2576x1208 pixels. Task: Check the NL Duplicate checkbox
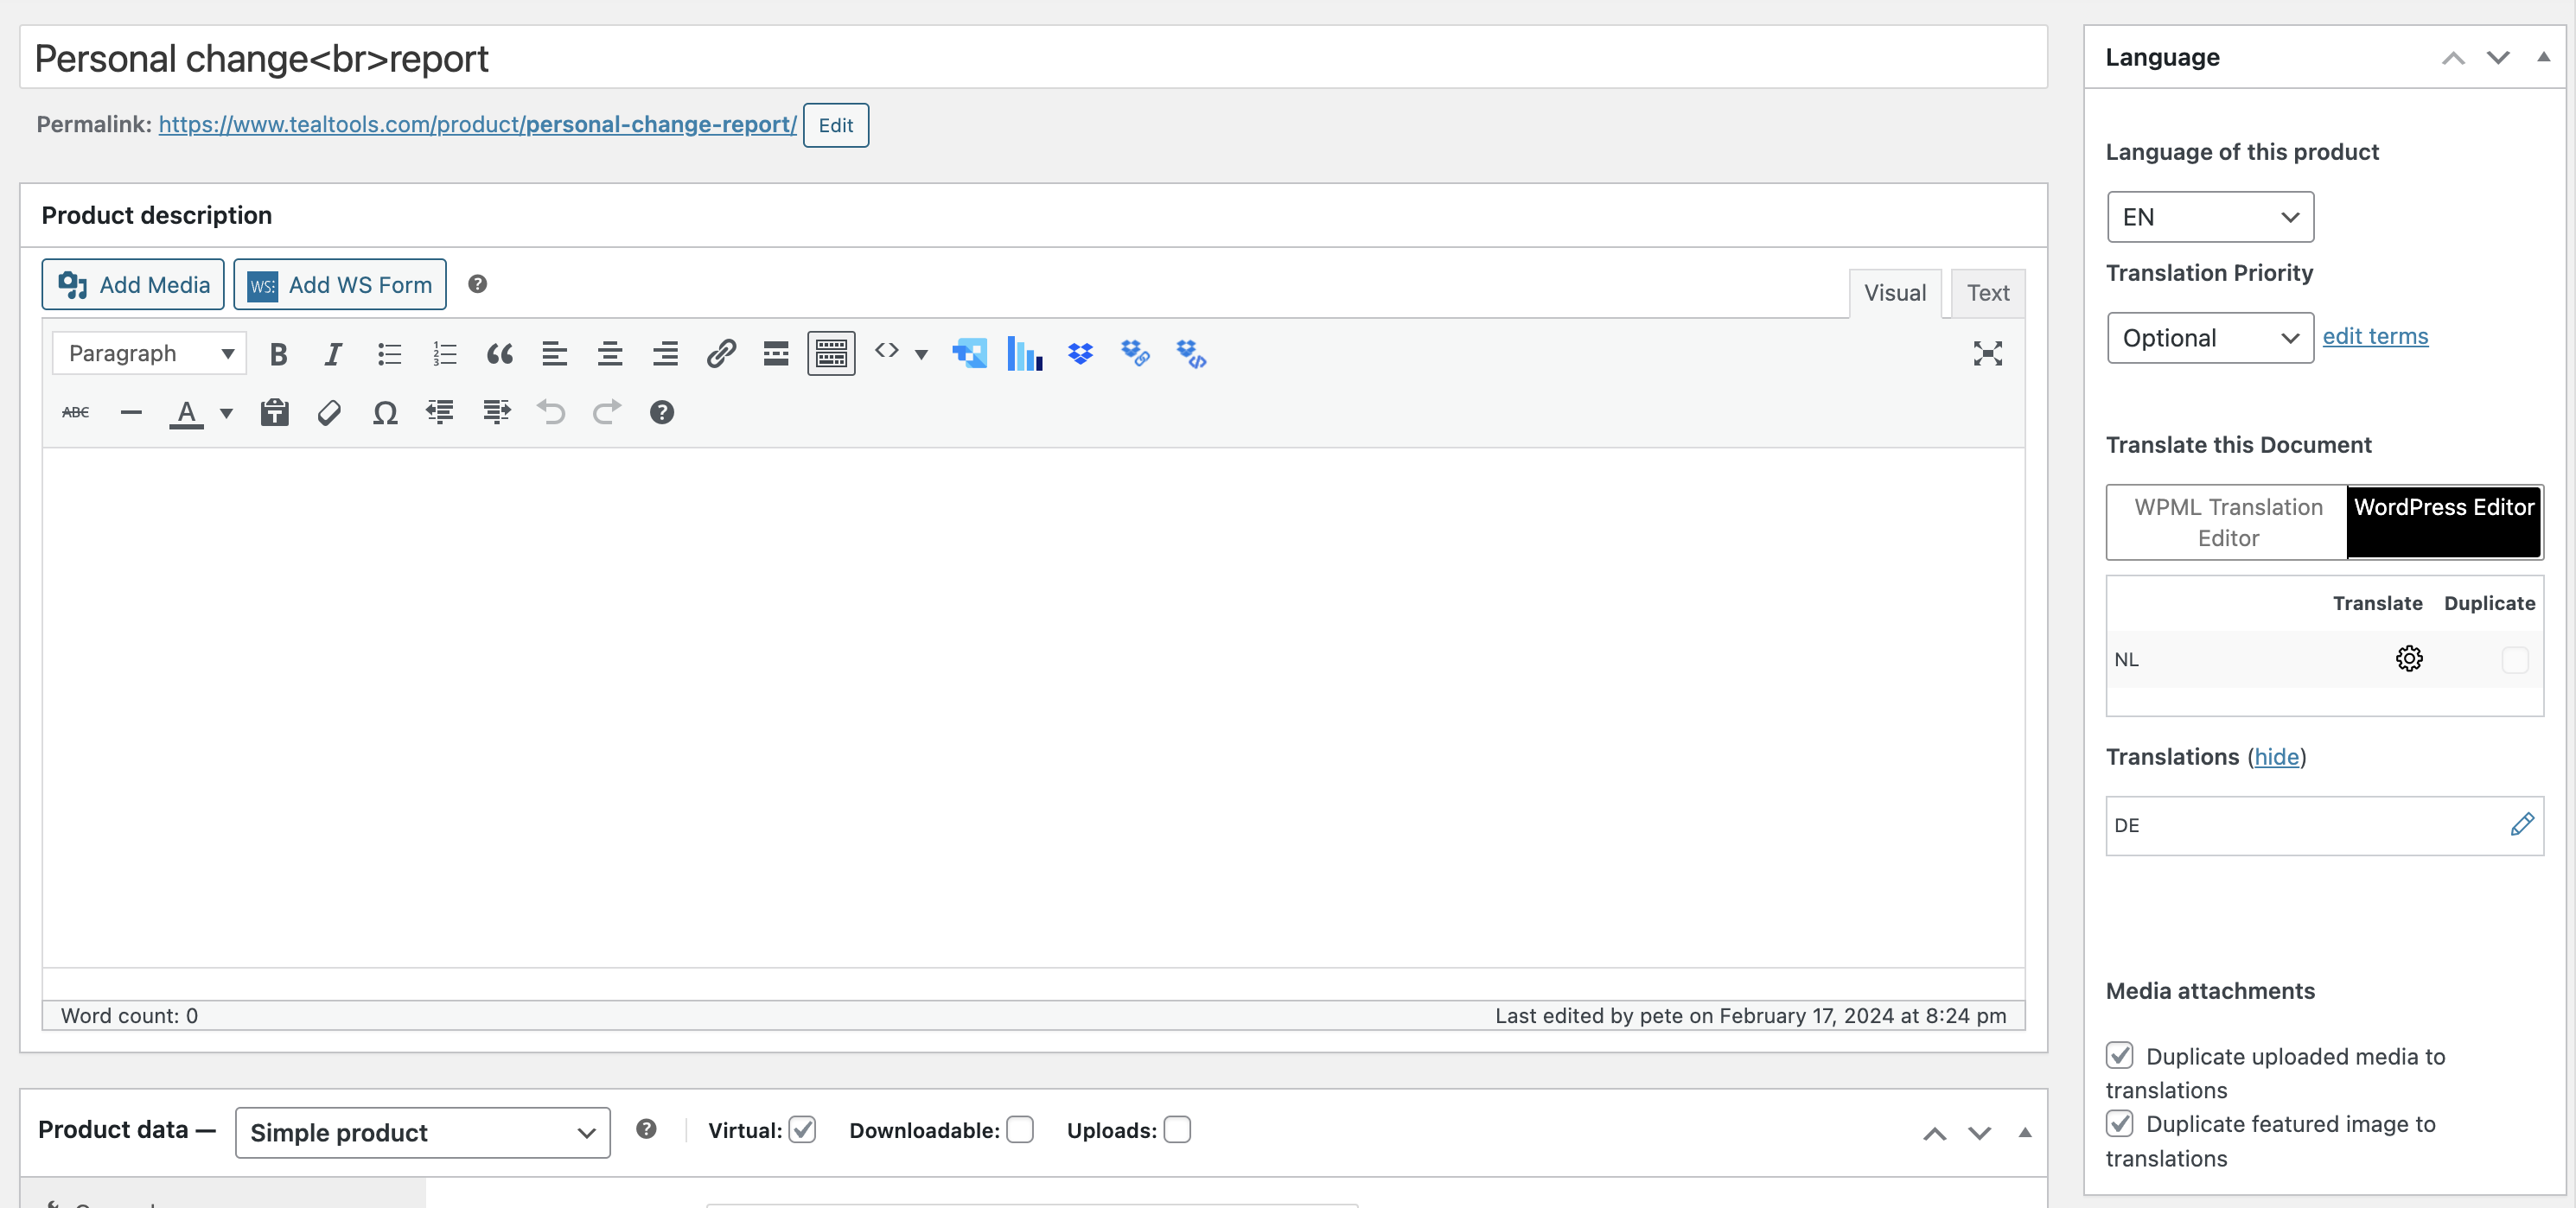(x=2515, y=660)
